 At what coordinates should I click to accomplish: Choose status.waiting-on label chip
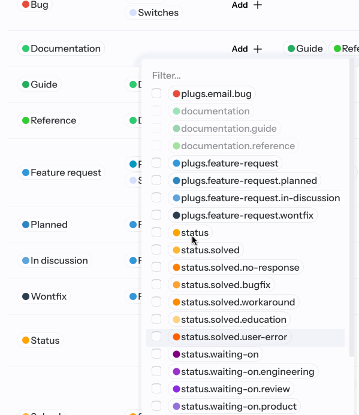pyautogui.click(x=215, y=354)
